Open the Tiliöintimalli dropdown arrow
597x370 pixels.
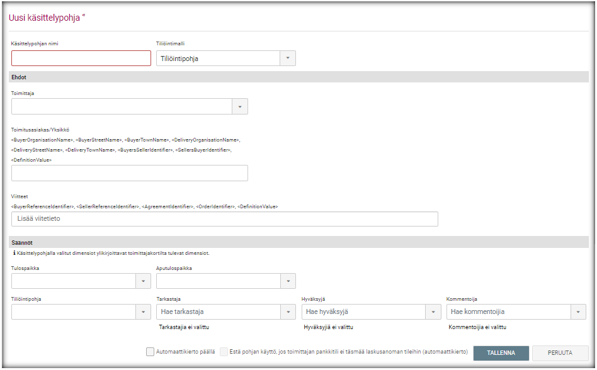coord(287,59)
